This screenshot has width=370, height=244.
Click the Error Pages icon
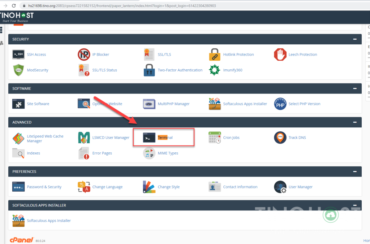tap(84, 153)
